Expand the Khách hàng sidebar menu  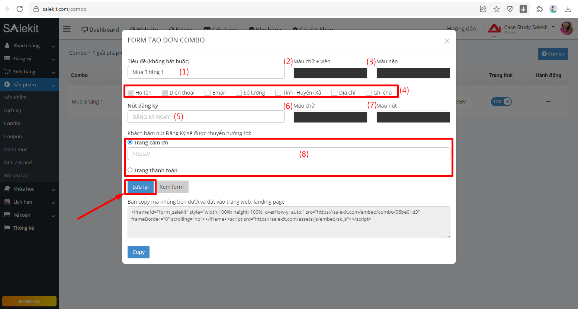[53, 46]
